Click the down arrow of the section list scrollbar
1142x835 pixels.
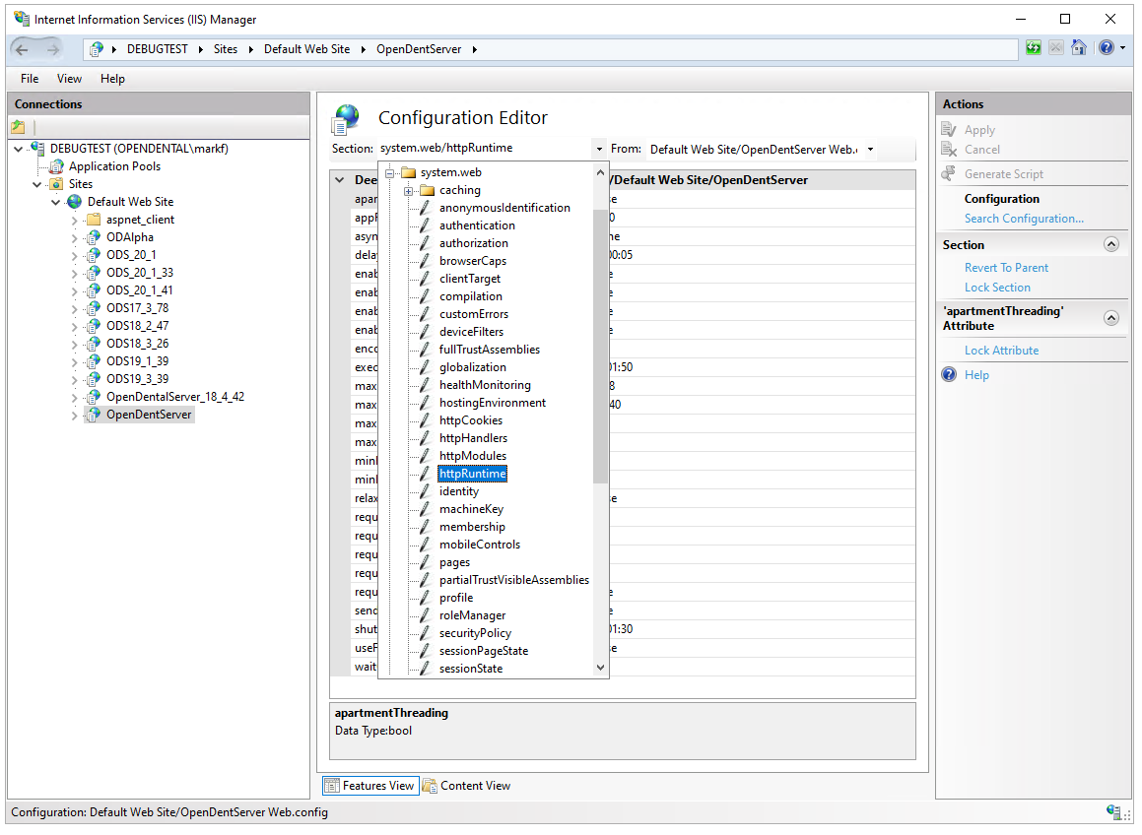point(601,668)
